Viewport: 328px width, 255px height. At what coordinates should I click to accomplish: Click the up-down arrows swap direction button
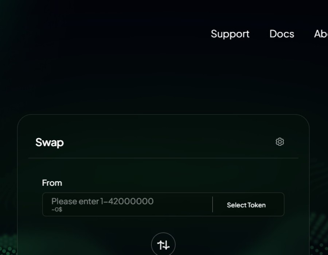tap(163, 244)
